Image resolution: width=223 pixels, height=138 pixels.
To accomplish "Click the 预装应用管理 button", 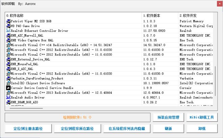I will tap(168, 117).
